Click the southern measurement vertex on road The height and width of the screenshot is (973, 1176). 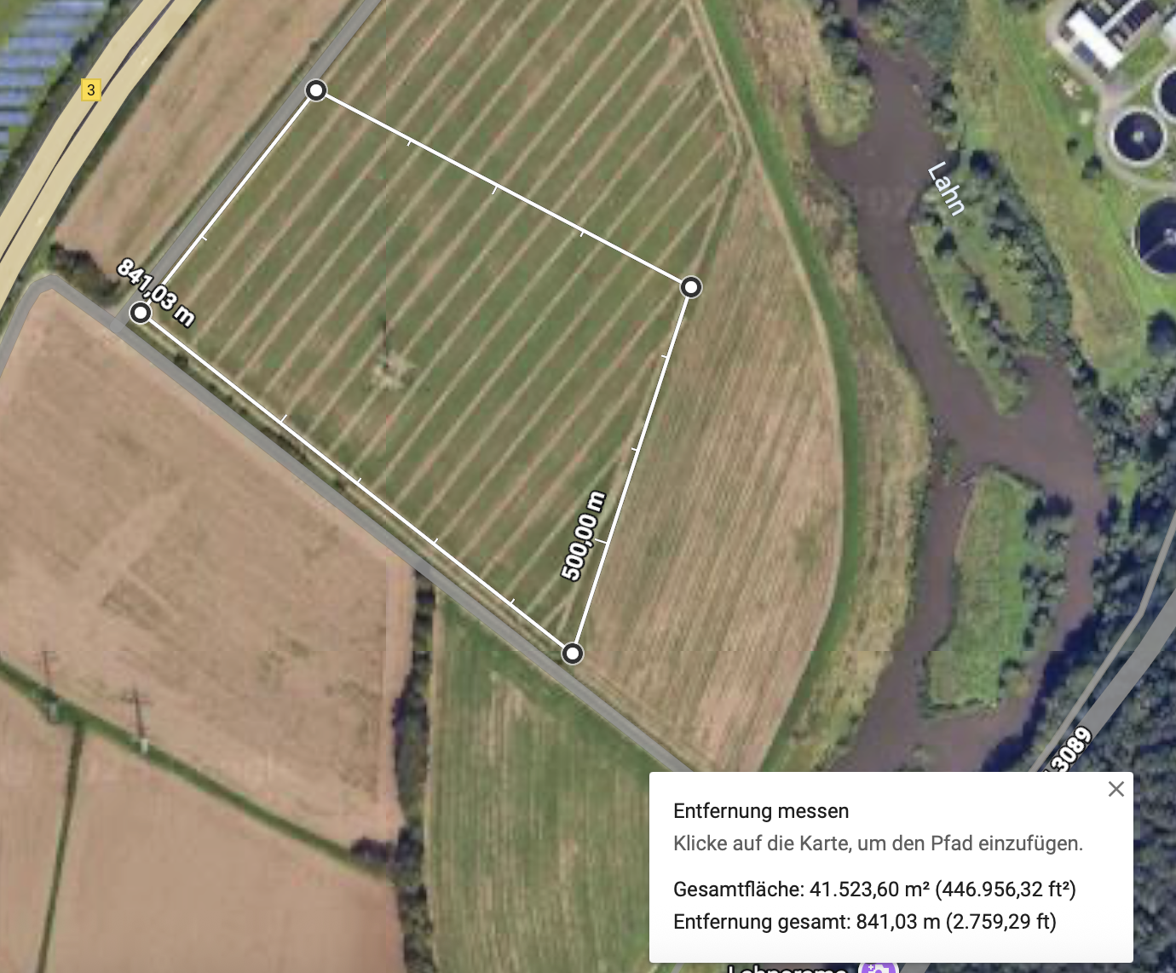[x=573, y=653]
